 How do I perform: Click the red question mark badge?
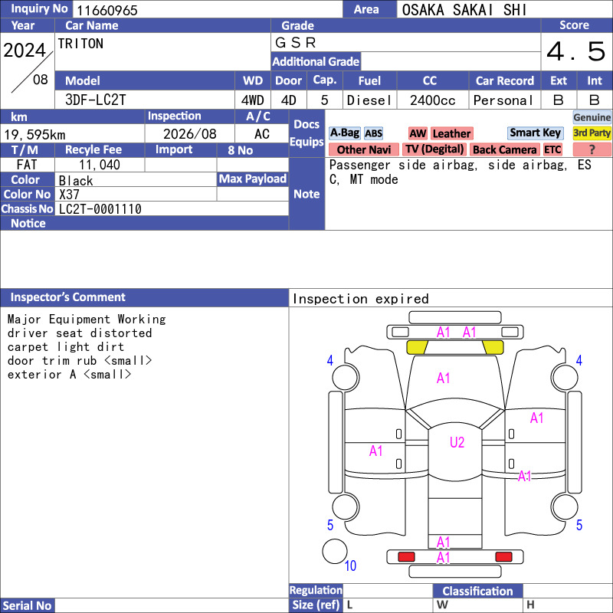coord(592,149)
